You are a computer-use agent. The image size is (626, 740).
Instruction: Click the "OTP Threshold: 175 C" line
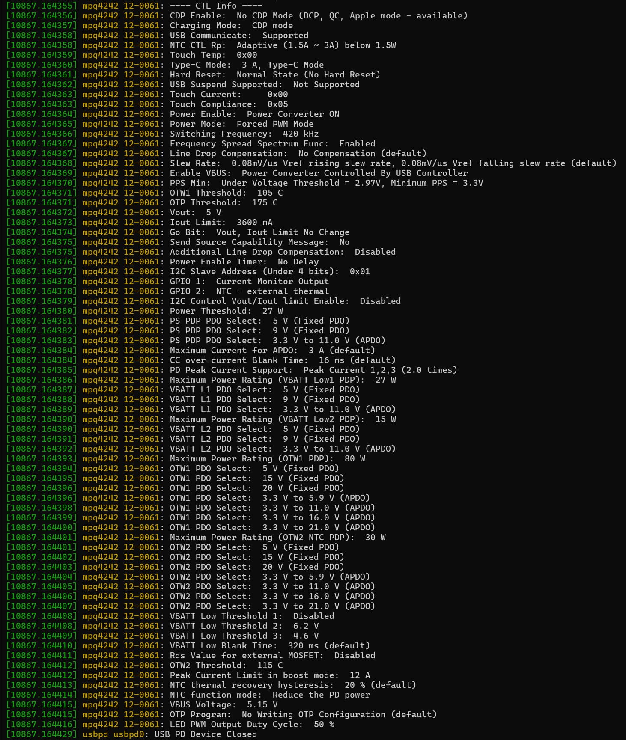[224, 202]
